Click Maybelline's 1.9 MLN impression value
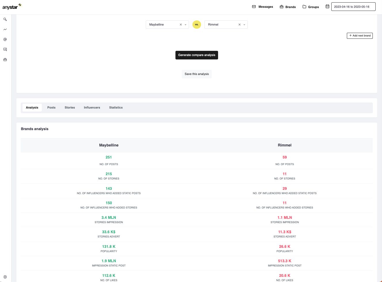 pos(109,261)
